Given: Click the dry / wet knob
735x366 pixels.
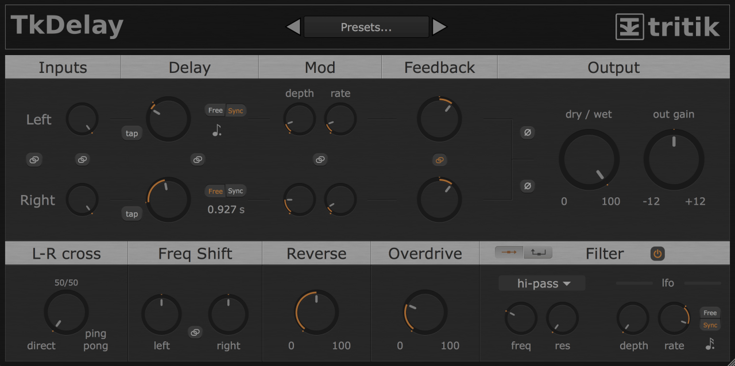Looking at the screenshot, I should click(x=589, y=159).
